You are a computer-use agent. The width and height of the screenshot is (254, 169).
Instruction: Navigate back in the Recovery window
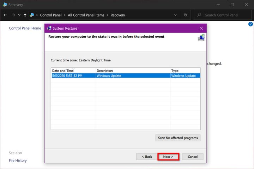5,15
